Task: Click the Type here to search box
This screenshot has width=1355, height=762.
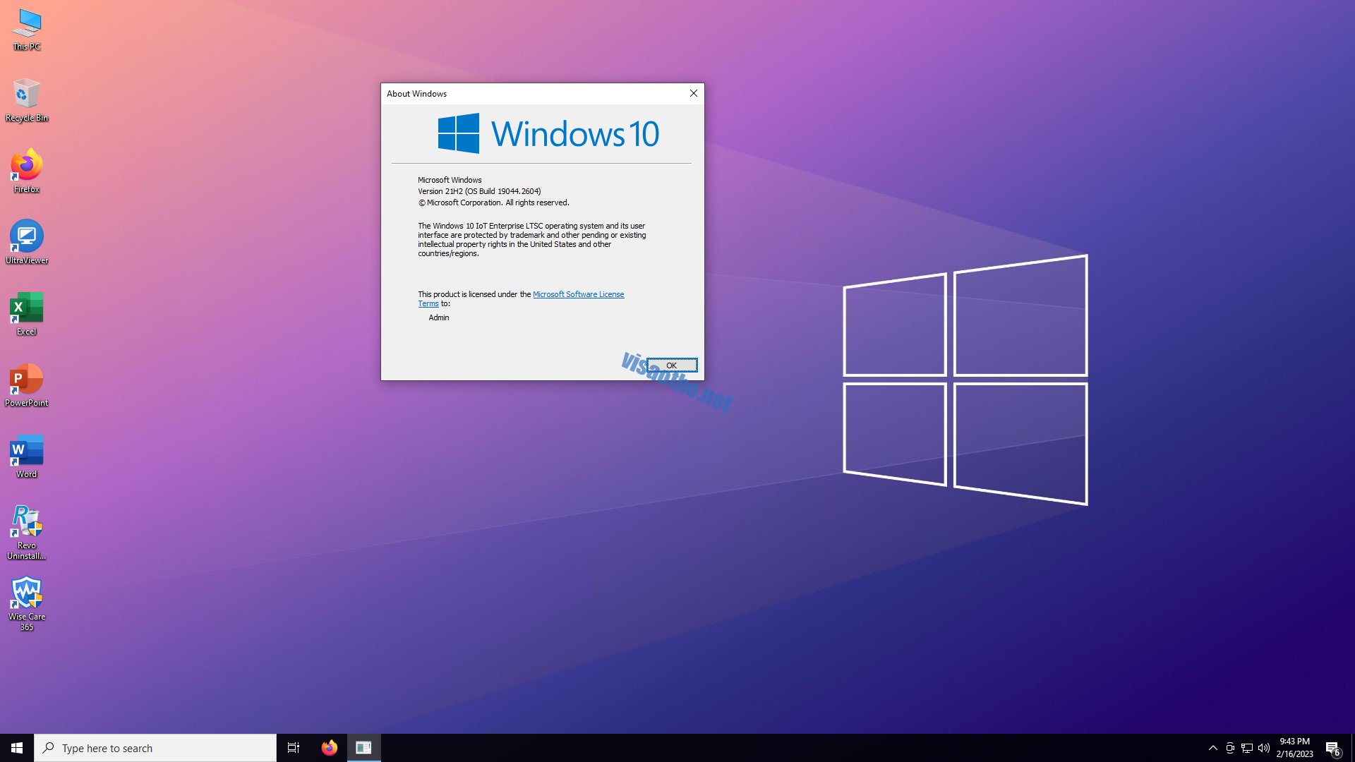Action: click(x=155, y=748)
